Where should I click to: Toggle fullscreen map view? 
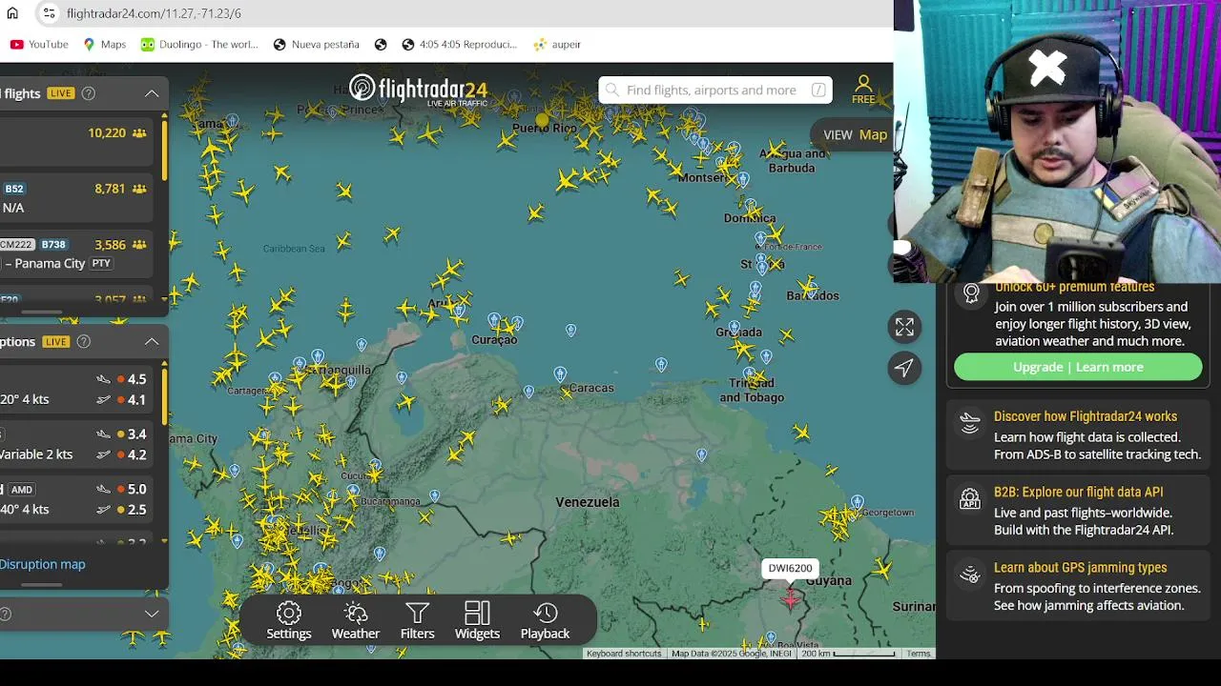[904, 327]
